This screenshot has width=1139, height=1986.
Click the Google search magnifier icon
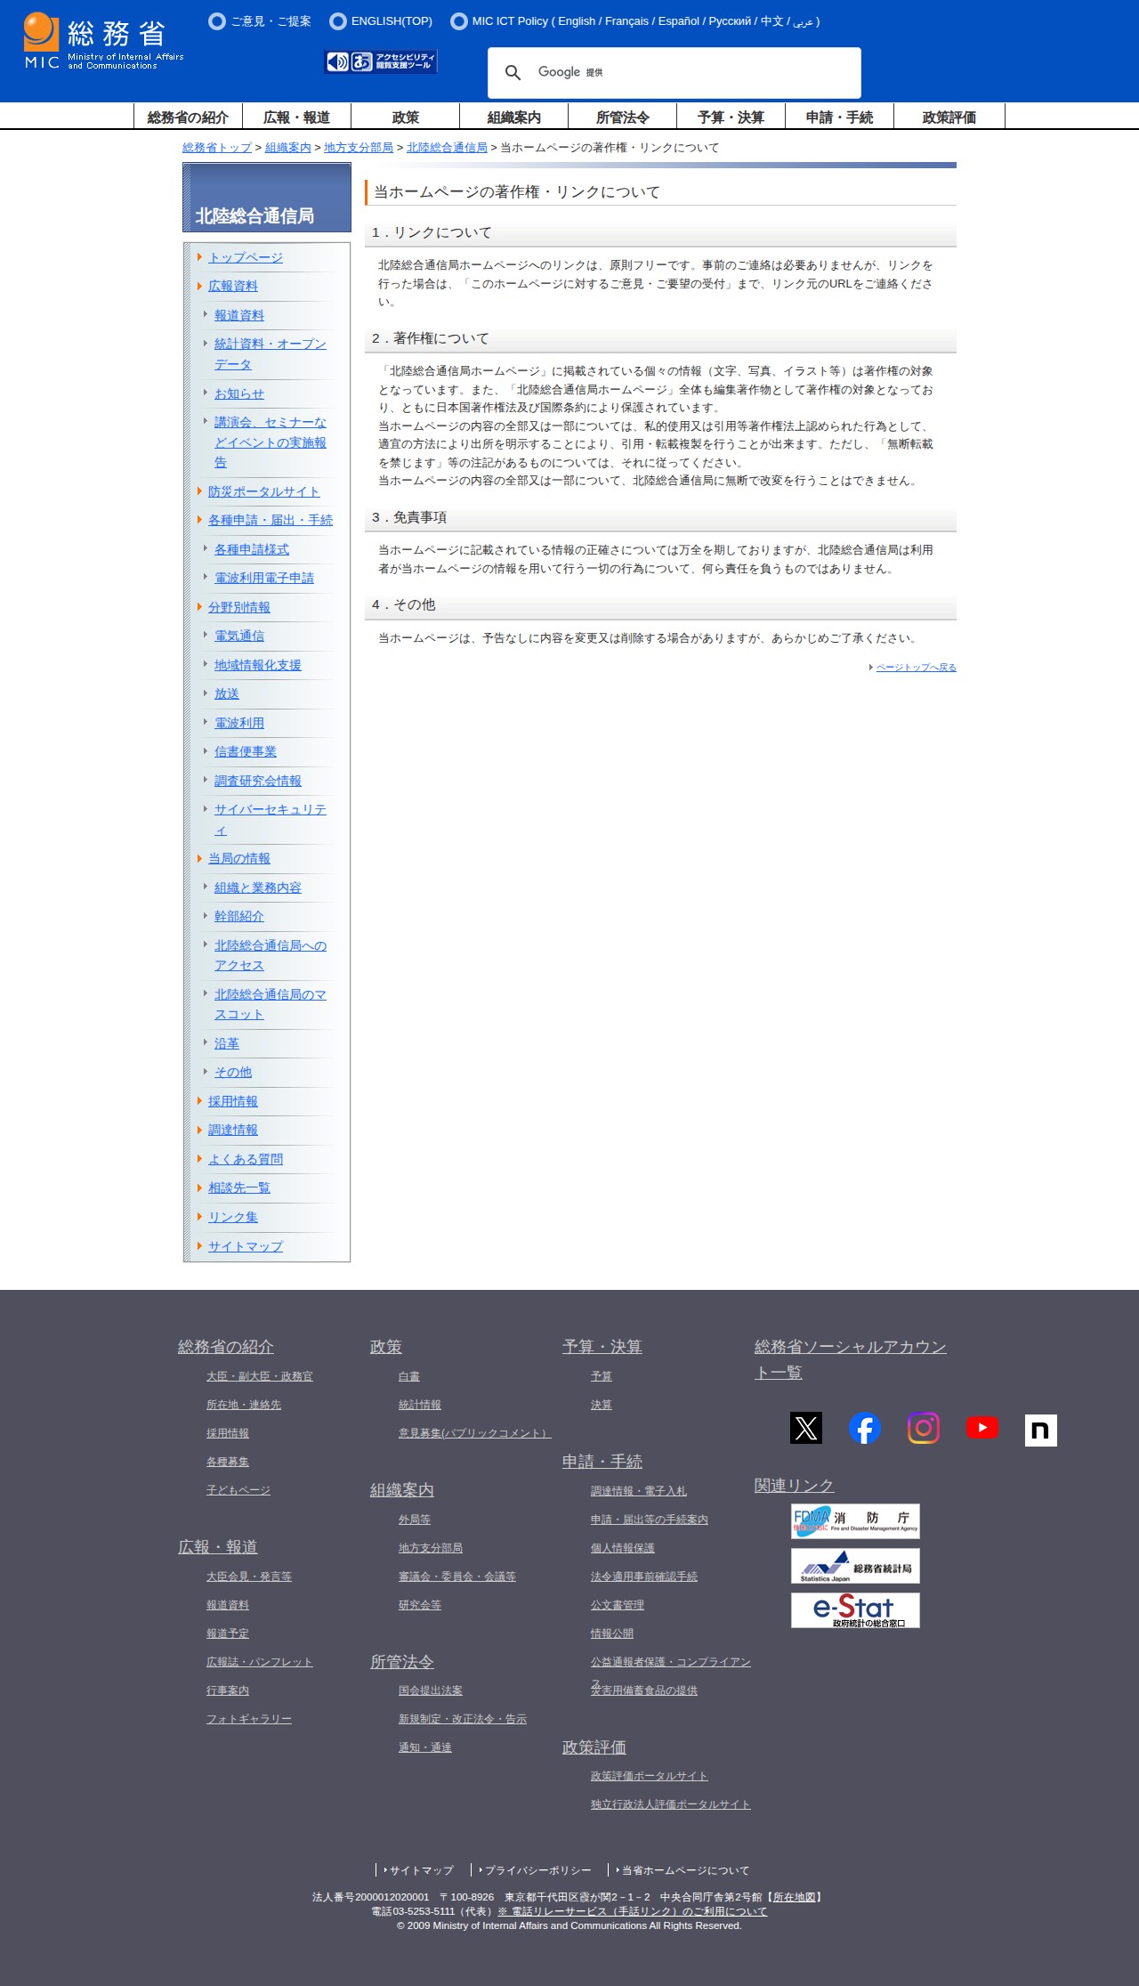point(513,72)
